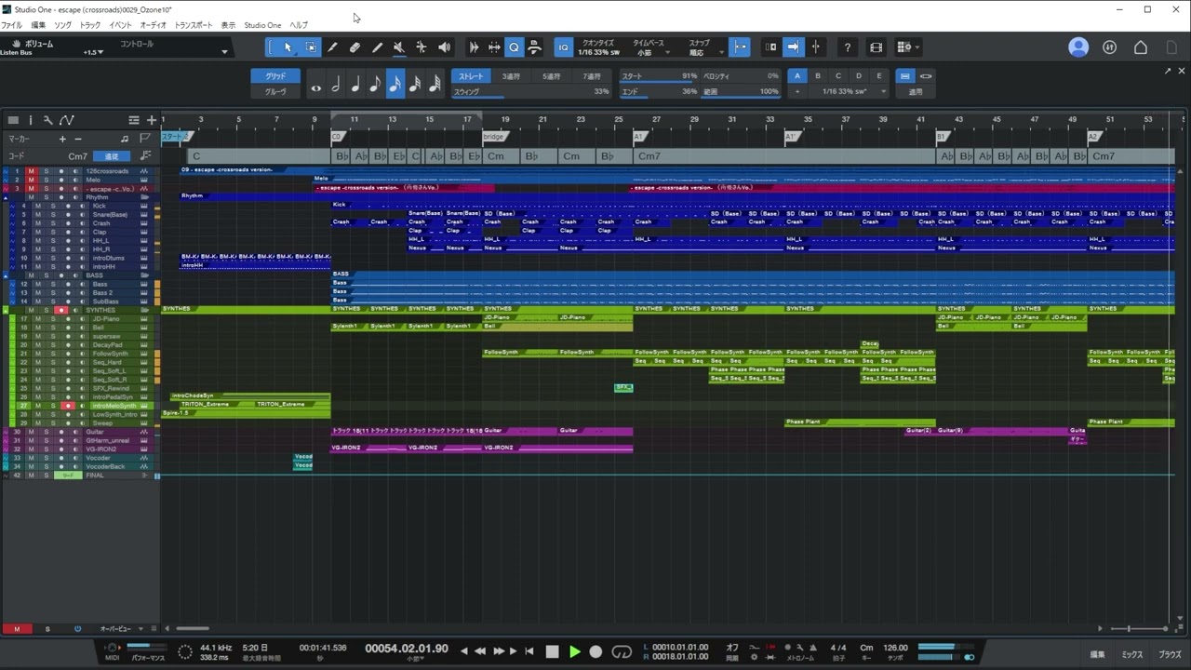Viewport: 1191px width, 670px height.
Task: Solo the Melo track
Action: [45, 180]
